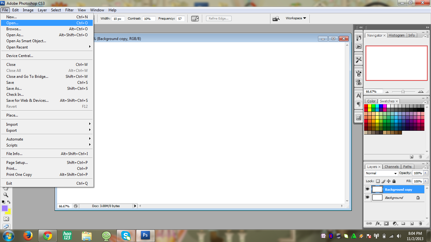The width and height of the screenshot is (431, 242).
Task: Click the purple foreground color swatch
Action: tap(5, 208)
